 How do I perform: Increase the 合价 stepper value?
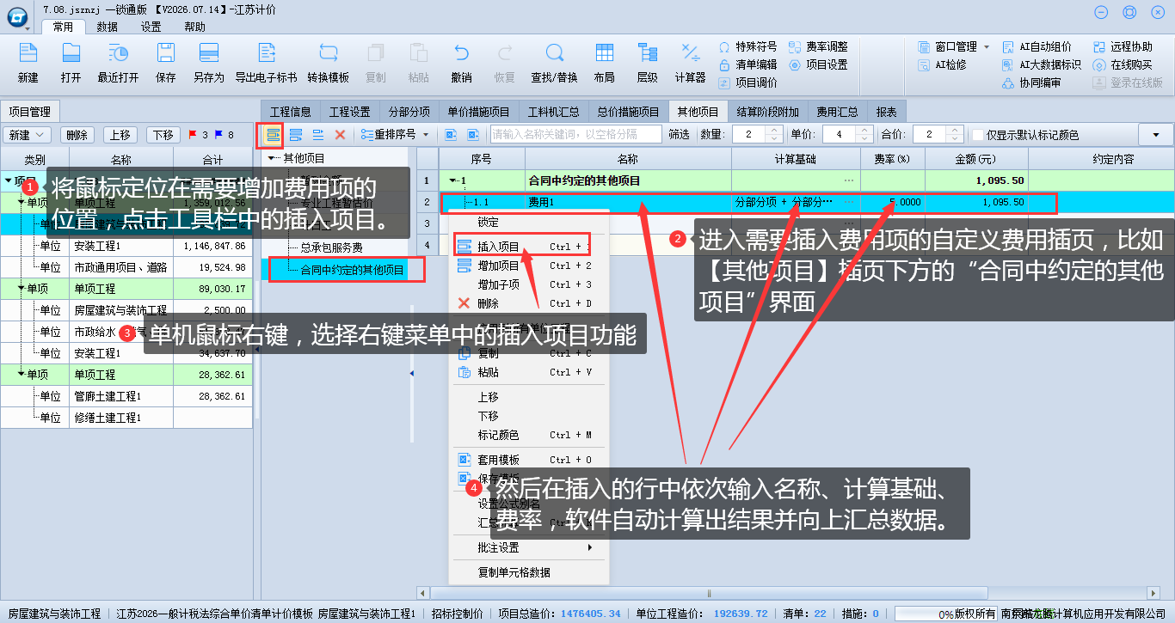coord(953,131)
